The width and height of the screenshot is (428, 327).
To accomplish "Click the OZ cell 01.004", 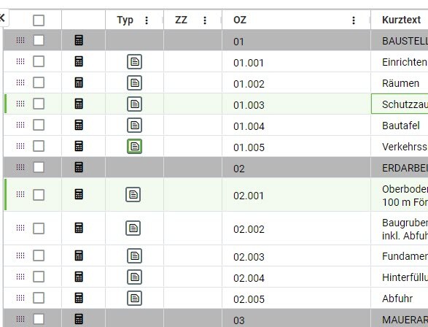I will [x=249, y=126].
